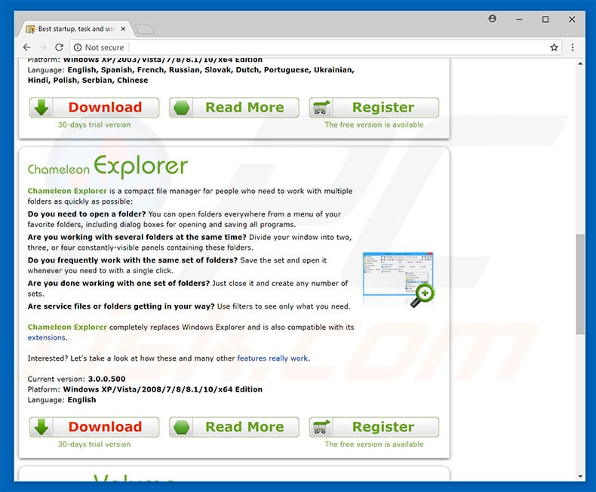
Task: Open the Chrome user profile icon
Action: tap(492, 18)
